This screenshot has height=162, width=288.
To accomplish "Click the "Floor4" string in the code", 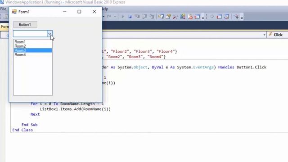I will 166,52.
